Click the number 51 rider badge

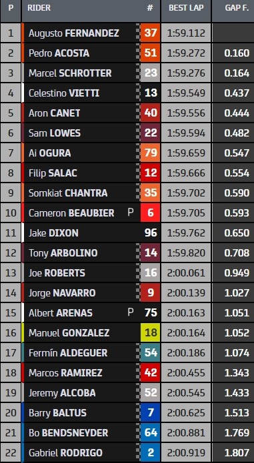click(150, 53)
